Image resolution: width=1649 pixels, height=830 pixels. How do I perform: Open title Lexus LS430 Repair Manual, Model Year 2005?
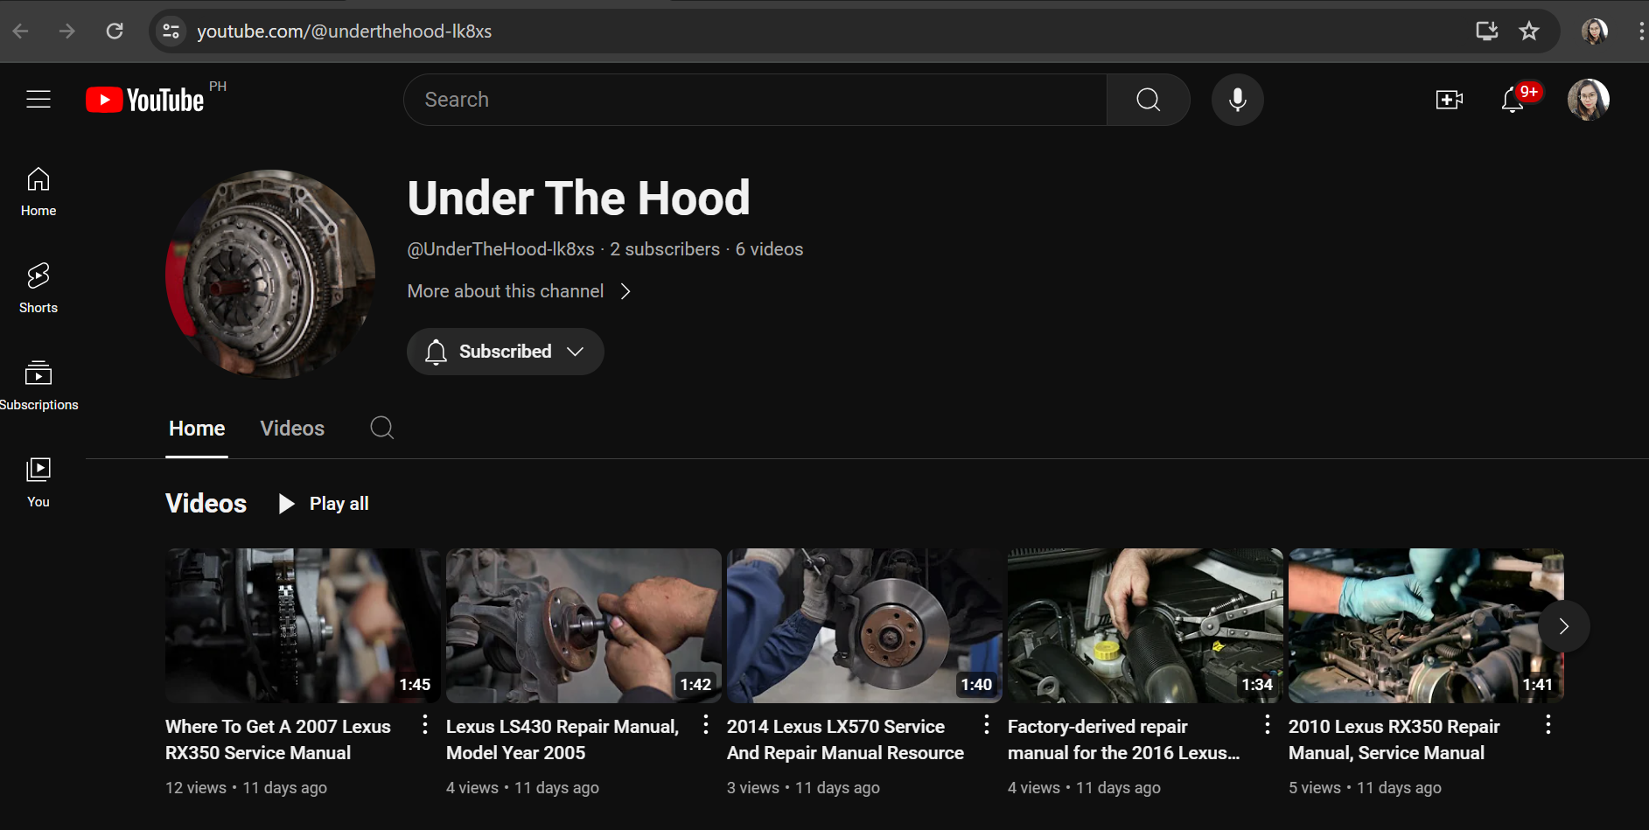[x=562, y=740]
